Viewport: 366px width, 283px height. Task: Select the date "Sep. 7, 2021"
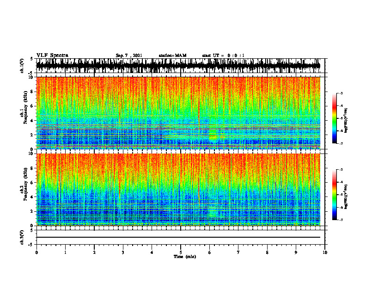(129, 55)
